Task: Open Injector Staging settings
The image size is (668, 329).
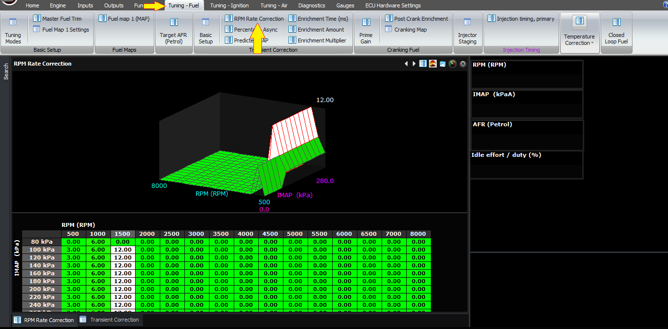Action: pos(467,31)
